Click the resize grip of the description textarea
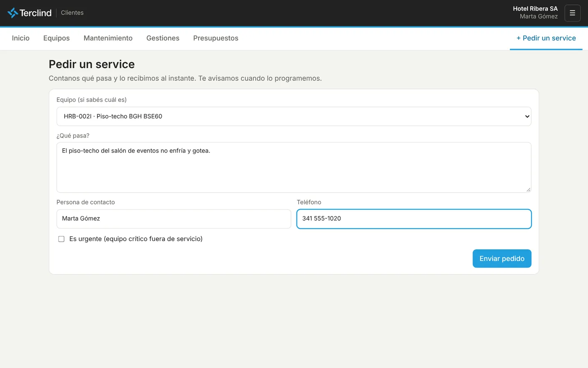 pyautogui.click(x=528, y=190)
